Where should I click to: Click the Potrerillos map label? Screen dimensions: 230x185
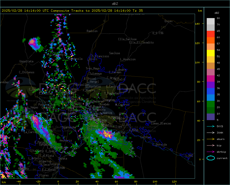tap(47, 105)
